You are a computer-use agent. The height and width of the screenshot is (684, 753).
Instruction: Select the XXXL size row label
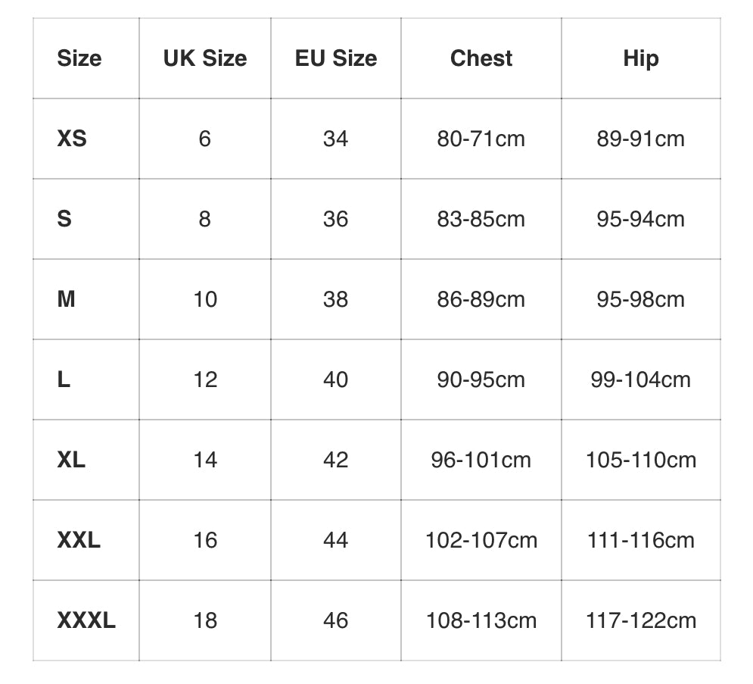point(86,620)
